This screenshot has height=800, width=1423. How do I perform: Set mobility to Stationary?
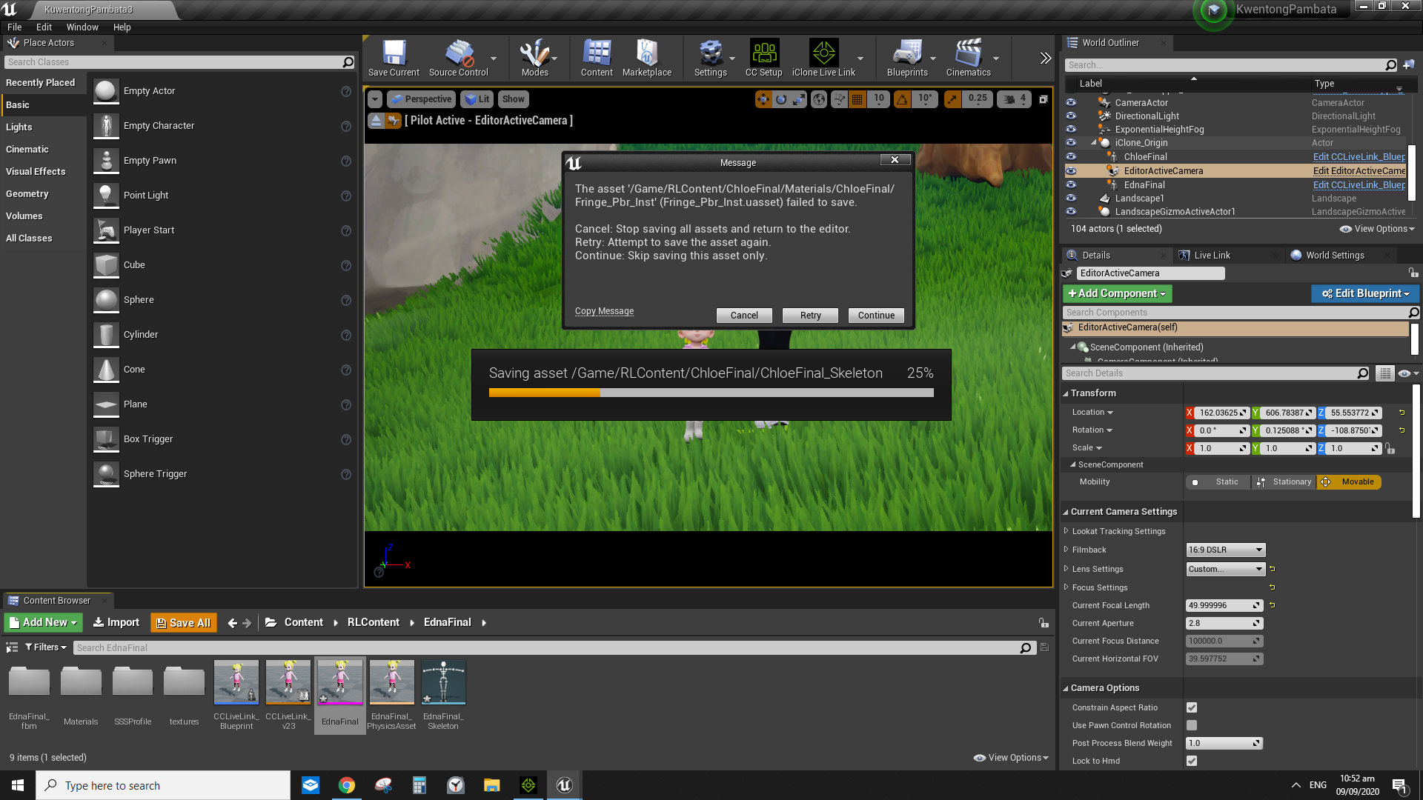pos(1284,481)
